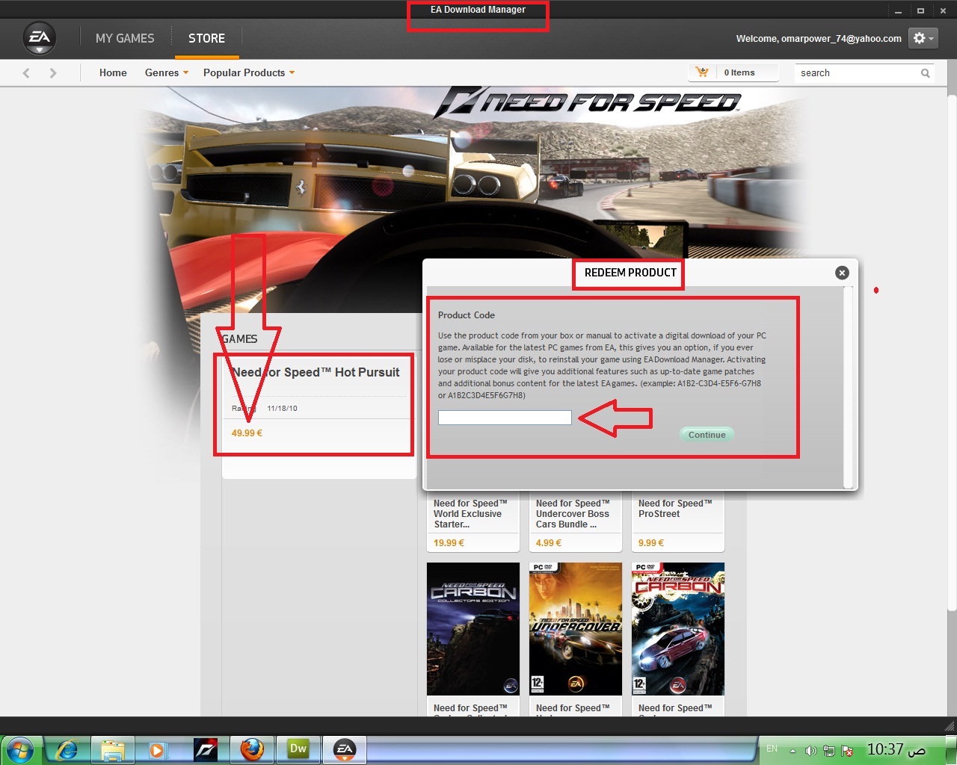Viewport: 957px width, 765px height.
Task: Click the Redeem dialog vertical scrollbar
Action: [x=848, y=387]
